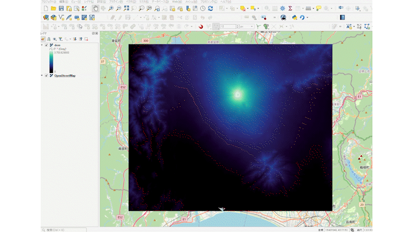Click the Zoom to Native Resolution icon
The height and width of the screenshot is (232, 413).
[149, 8]
